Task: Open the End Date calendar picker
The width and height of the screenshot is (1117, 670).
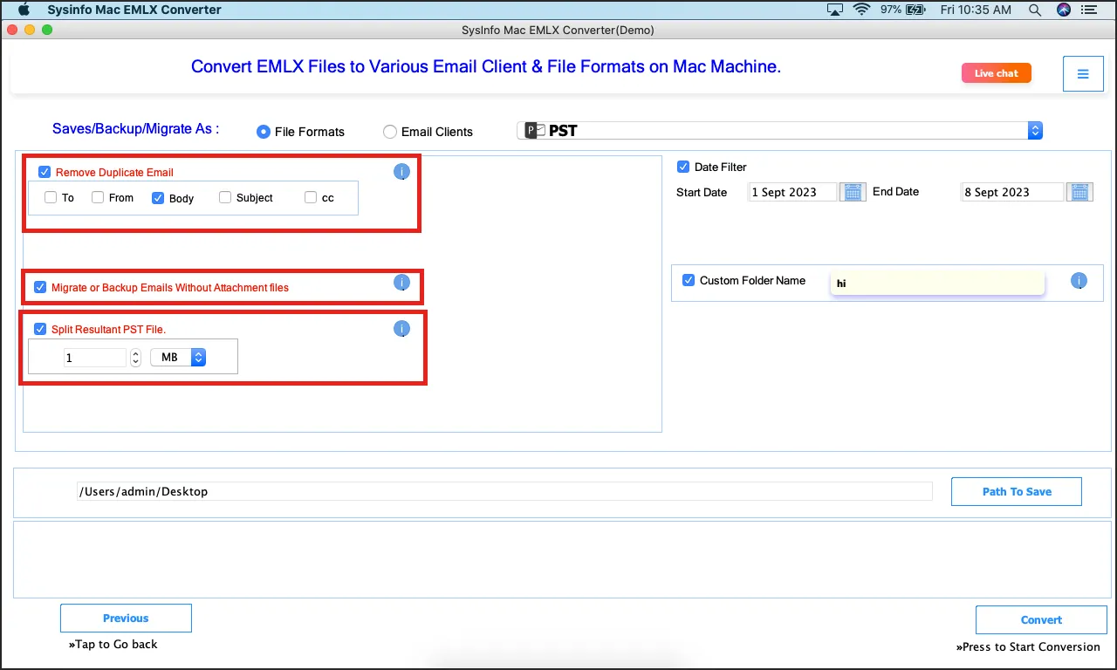Action: tap(1080, 192)
